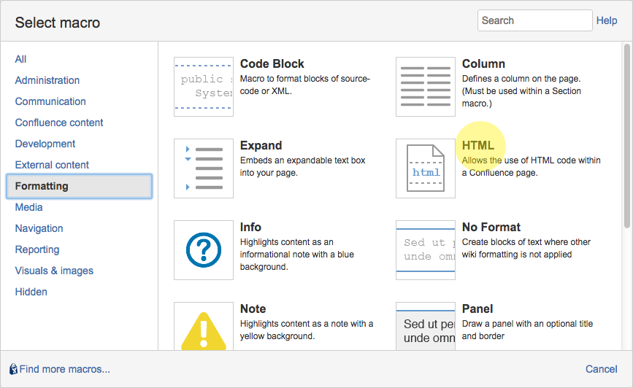Select the HTML macro icon
Screen dimensions: 633x388
pos(426,168)
